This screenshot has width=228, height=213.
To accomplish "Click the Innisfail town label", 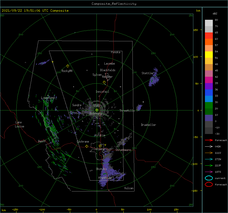I will [x=102, y=92].
